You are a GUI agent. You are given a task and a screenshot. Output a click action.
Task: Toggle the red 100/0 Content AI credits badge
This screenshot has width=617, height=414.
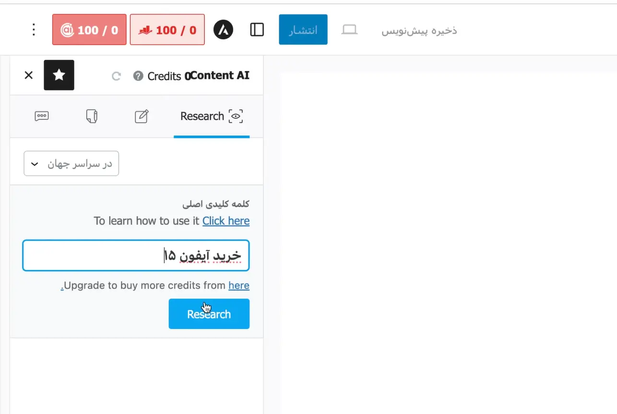click(x=89, y=29)
